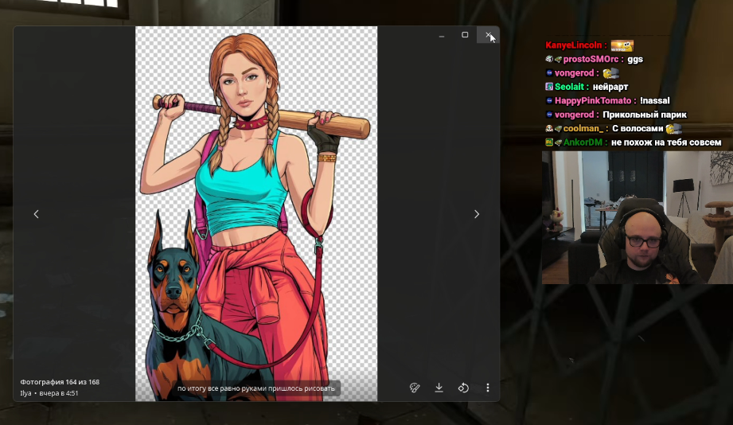Image resolution: width=733 pixels, height=425 pixels.
Task: Open coolman_ profile from chat
Action: [583, 129]
